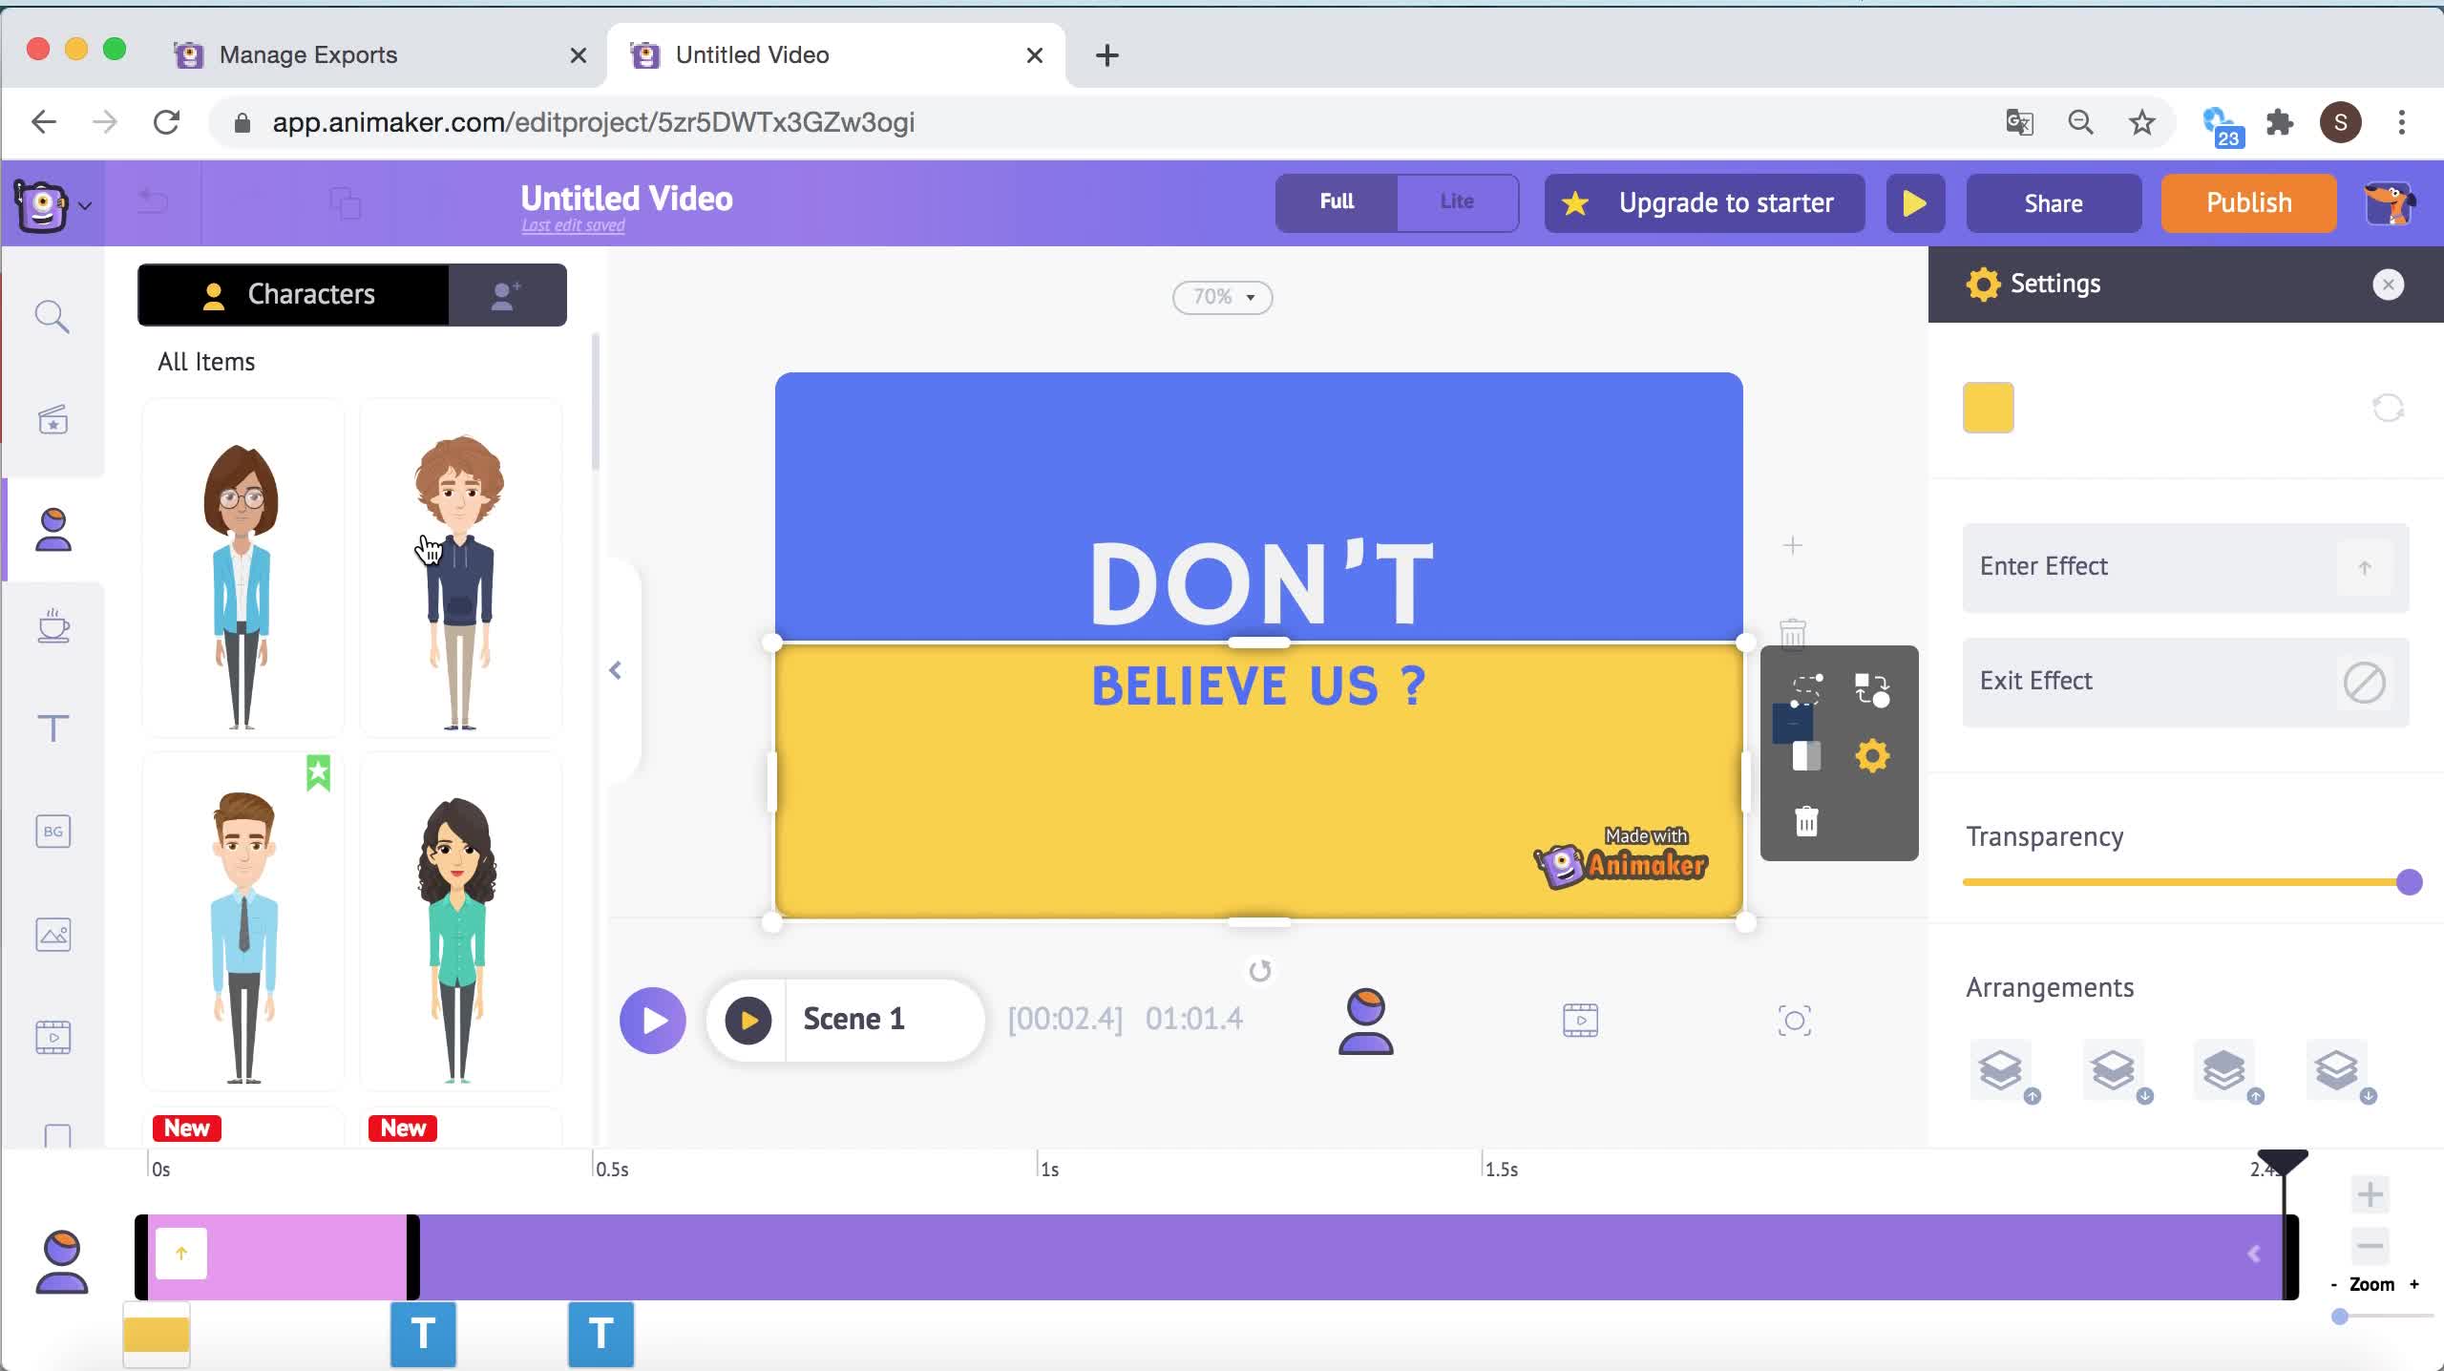2444x1371 pixels.
Task: Open the Properties coffee cup icon
Action: pyautogui.click(x=53, y=626)
